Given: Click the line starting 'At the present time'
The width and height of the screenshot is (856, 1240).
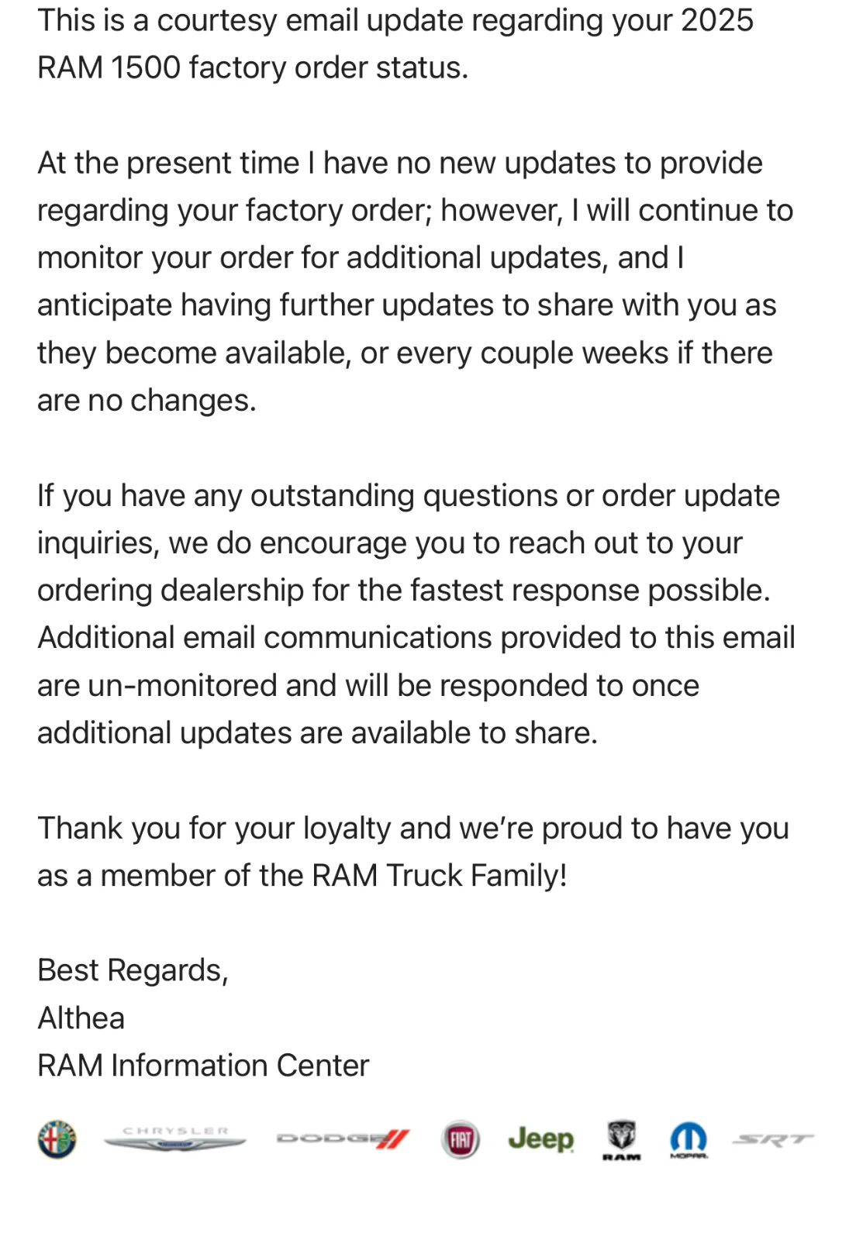Looking at the screenshot, I should (400, 163).
